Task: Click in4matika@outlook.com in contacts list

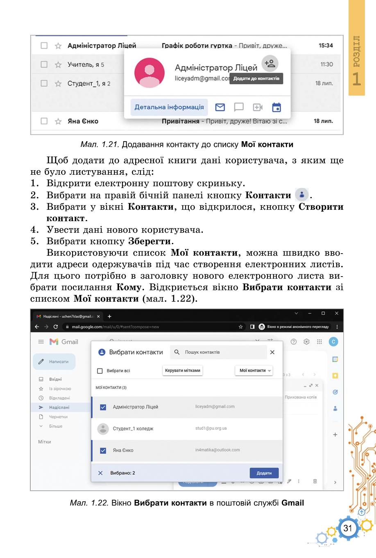Action: click(x=217, y=450)
